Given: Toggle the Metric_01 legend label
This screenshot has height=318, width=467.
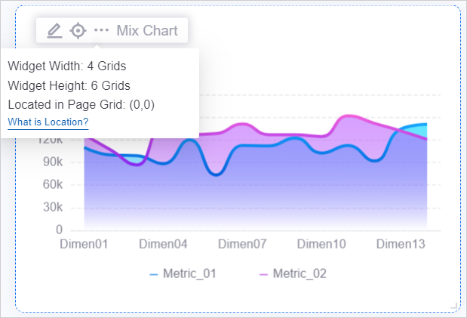Looking at the screenshot, I should pos(189,273).
